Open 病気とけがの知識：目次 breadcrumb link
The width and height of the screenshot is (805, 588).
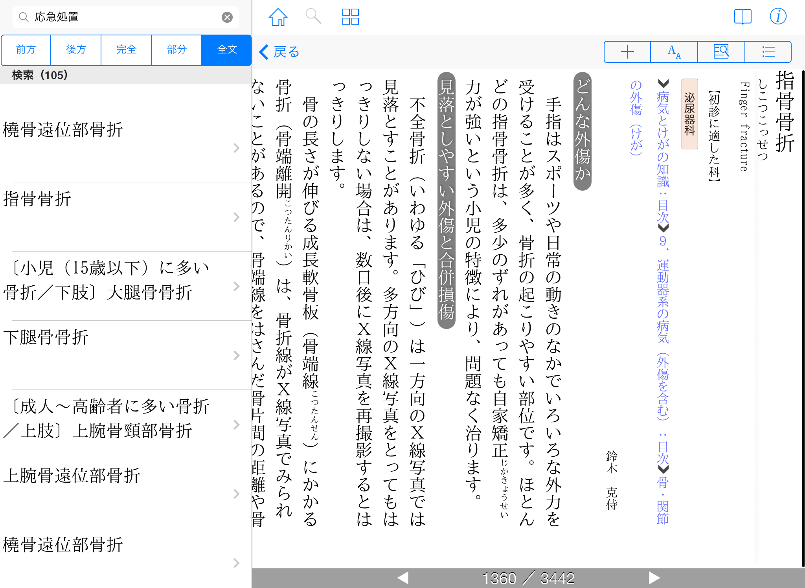coord(663,157)
